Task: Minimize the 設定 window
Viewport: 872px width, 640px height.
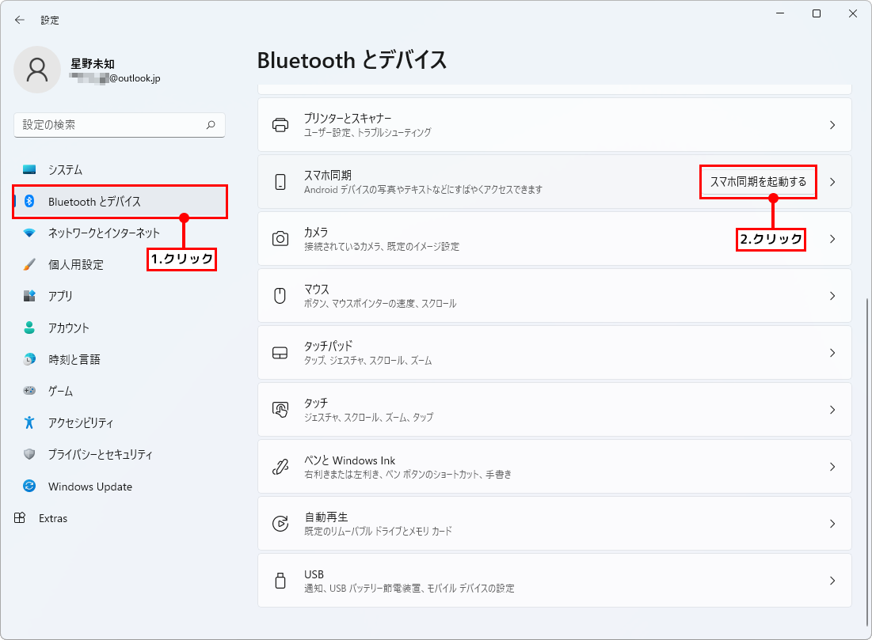Action: click(780, 13)
